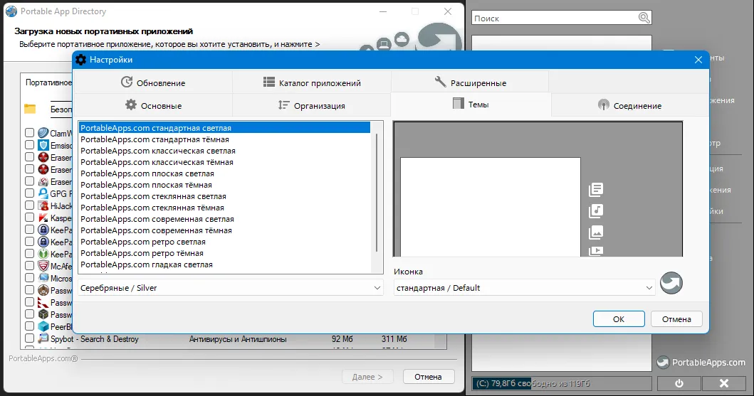This screenshot has height=396, width=754.
Task: Open the Каталог приложений tab
Action: (x=312, y=82)
